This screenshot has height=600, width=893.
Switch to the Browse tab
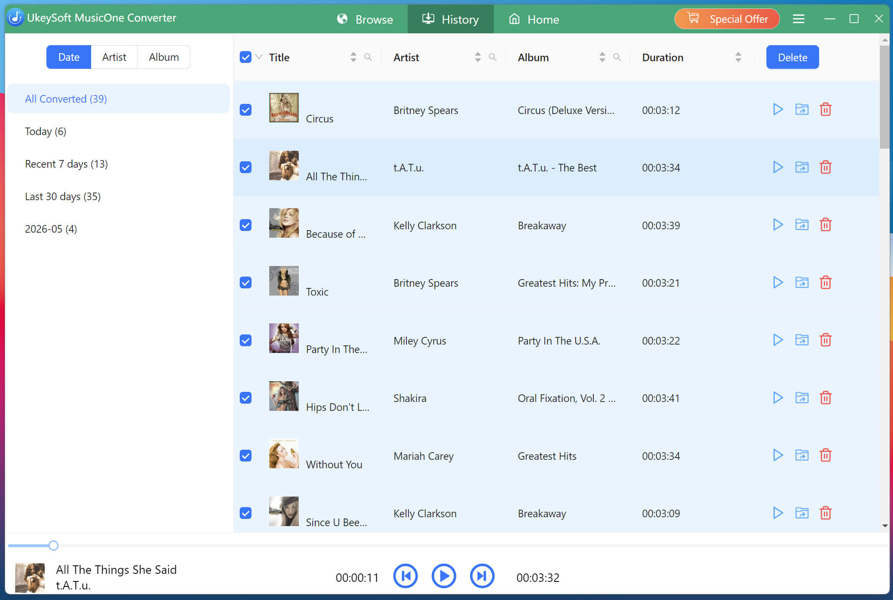tap(365, 19)
